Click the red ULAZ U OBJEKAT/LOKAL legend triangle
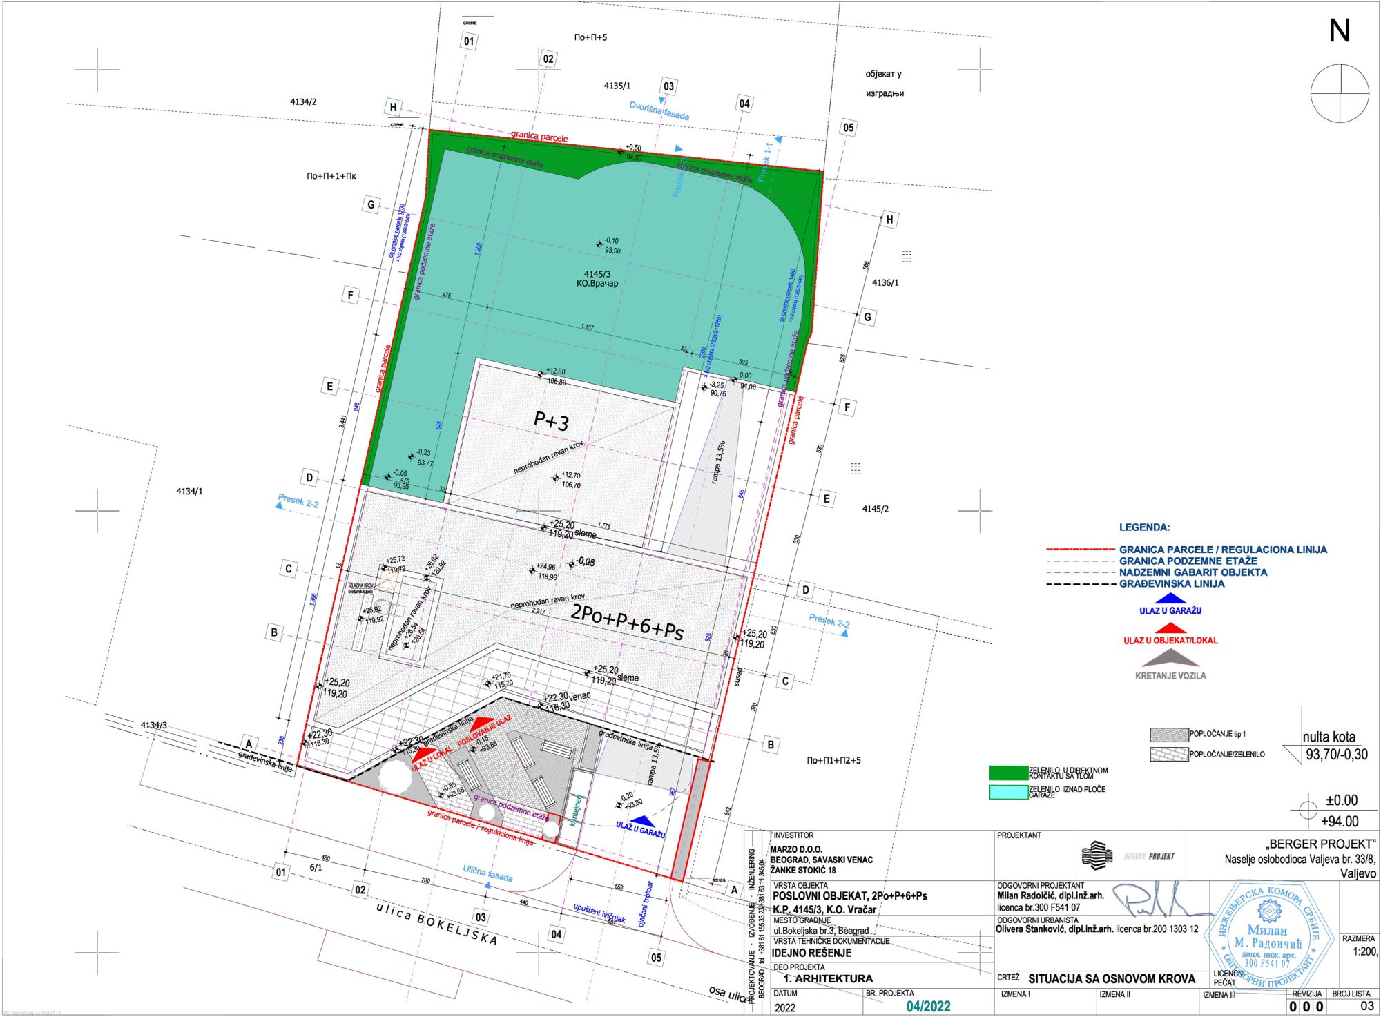 pyautogui.click(x=1170, y=628)
